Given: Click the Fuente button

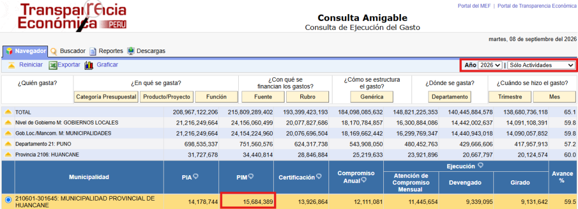Looking at the screenshot, I should click(x=263, y=97).
